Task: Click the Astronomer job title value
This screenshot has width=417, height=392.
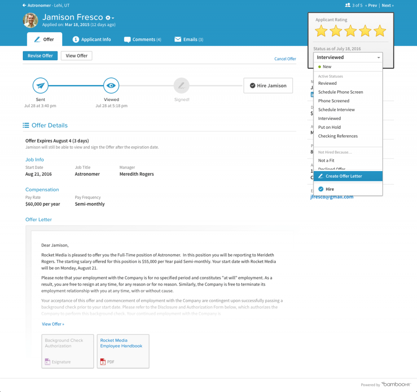Action: tap(87, 174)
